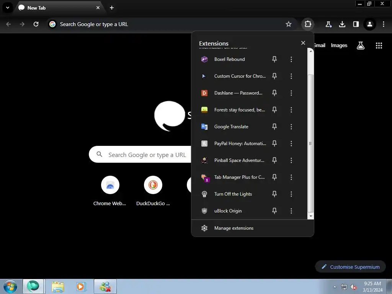Open the browser three-dot main menu
The width and height of the screenshot is (392, 294).
[384, 24]
